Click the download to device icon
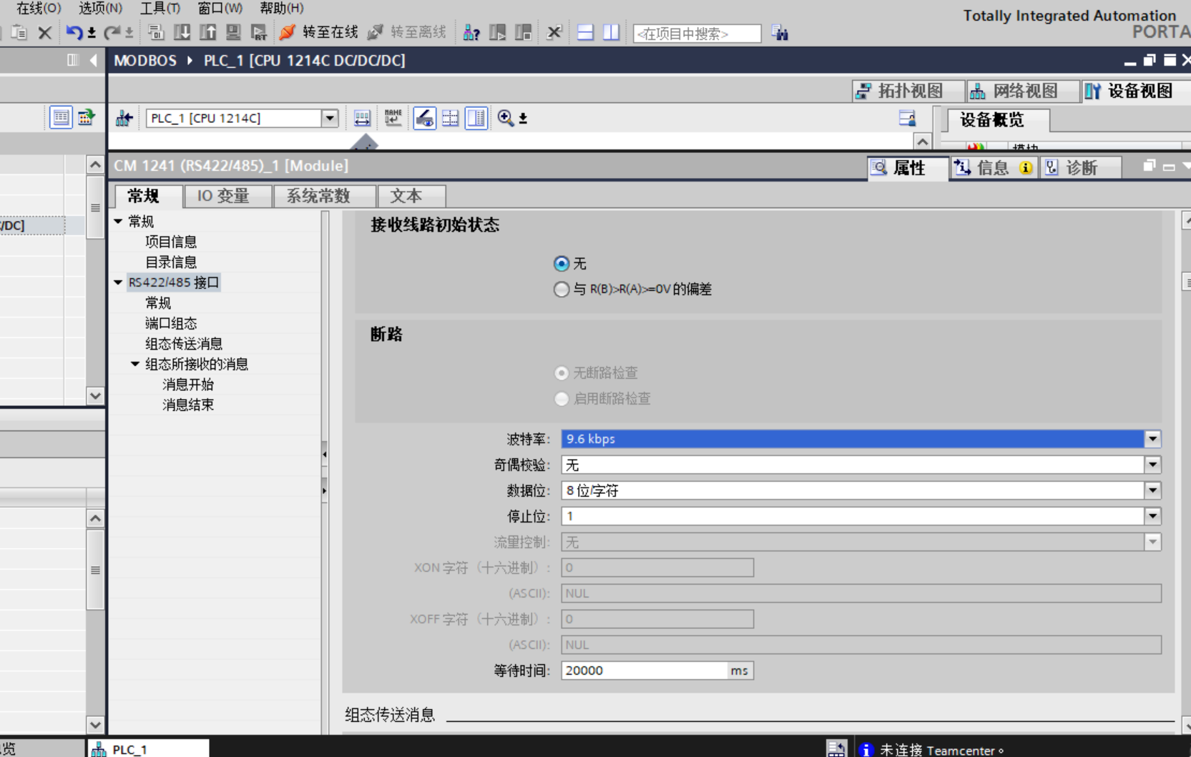Screen dimensions: 1191x757 tap(182, 32)
